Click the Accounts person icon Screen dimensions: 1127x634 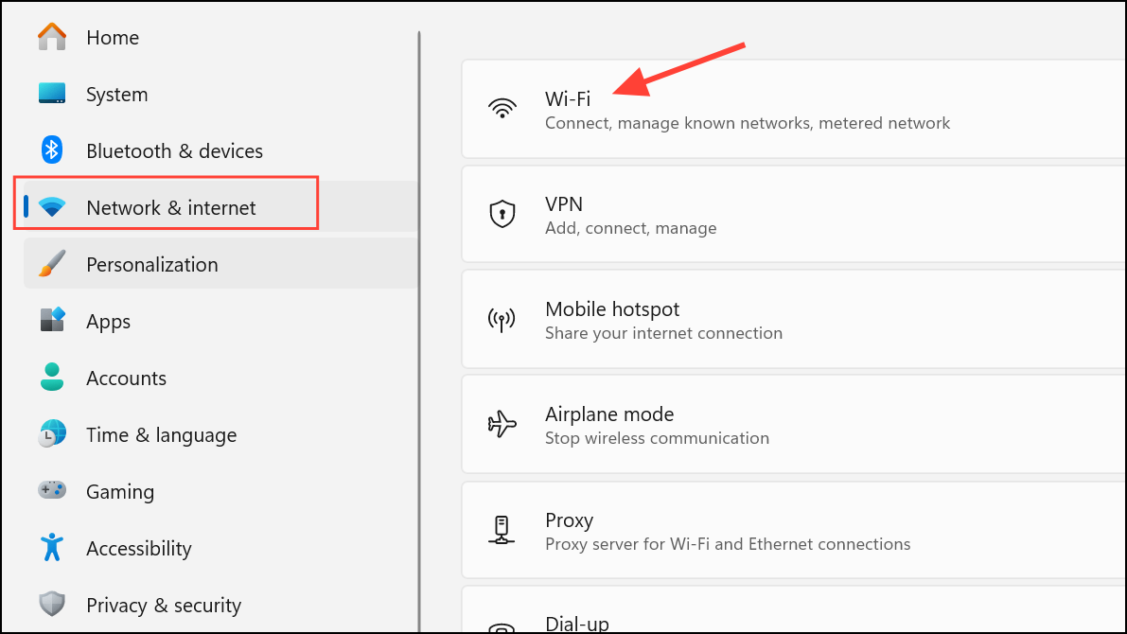51,378
